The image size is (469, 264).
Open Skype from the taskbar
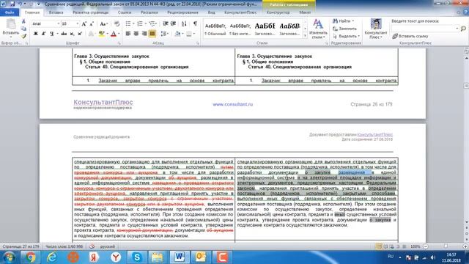[137, 257]
